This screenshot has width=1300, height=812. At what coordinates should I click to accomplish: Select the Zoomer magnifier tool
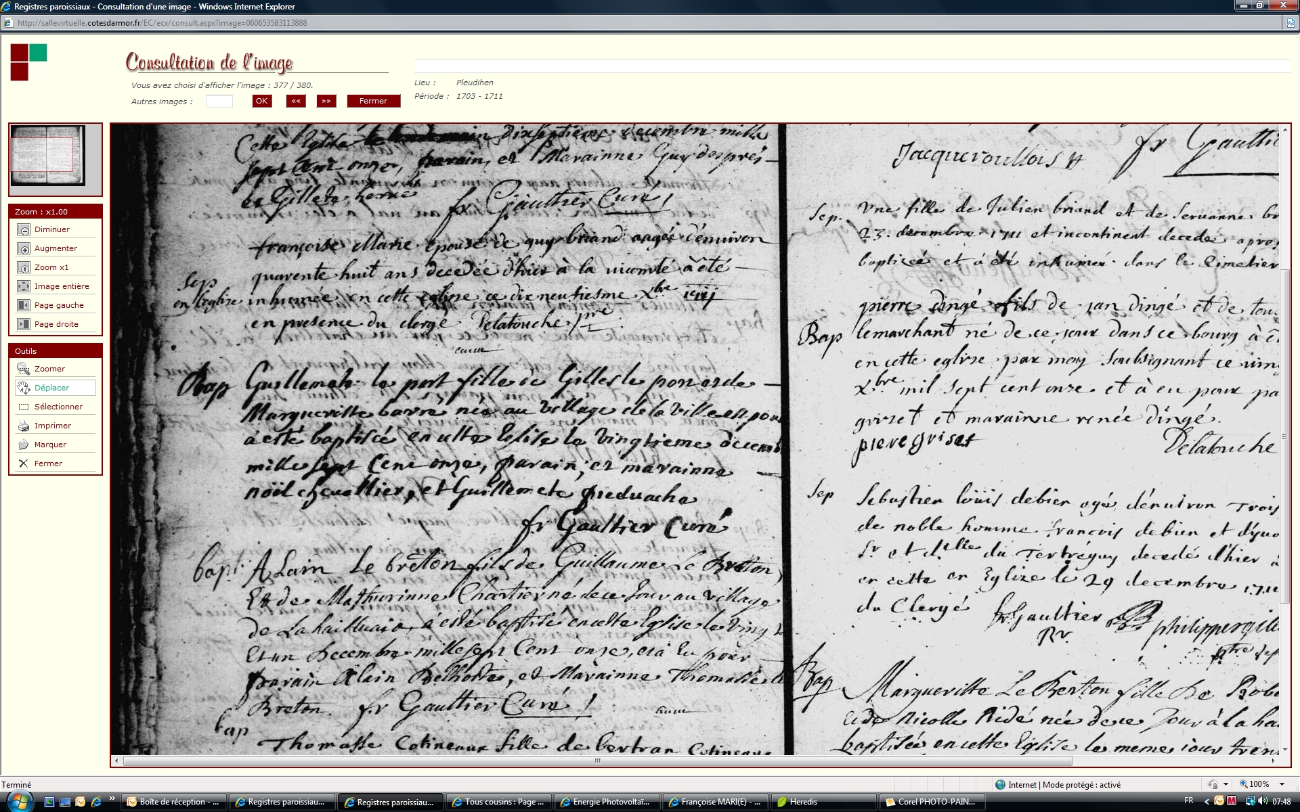pyautogui.click(x=24, y=369)
